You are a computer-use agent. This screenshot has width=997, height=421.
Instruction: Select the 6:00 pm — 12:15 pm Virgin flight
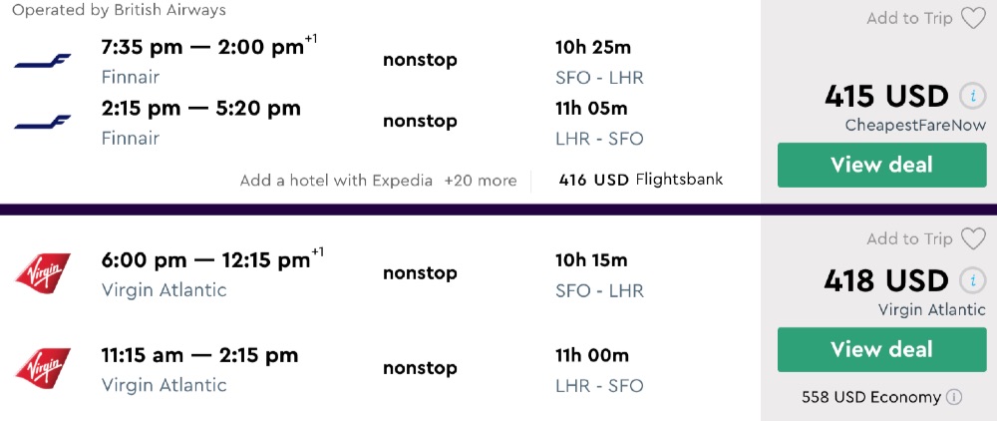click(x=205, y=260)
